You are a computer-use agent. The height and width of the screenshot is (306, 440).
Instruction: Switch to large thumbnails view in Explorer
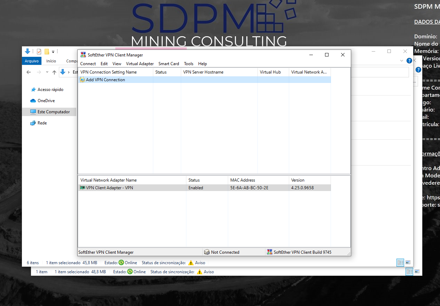(x=408, y=262)
